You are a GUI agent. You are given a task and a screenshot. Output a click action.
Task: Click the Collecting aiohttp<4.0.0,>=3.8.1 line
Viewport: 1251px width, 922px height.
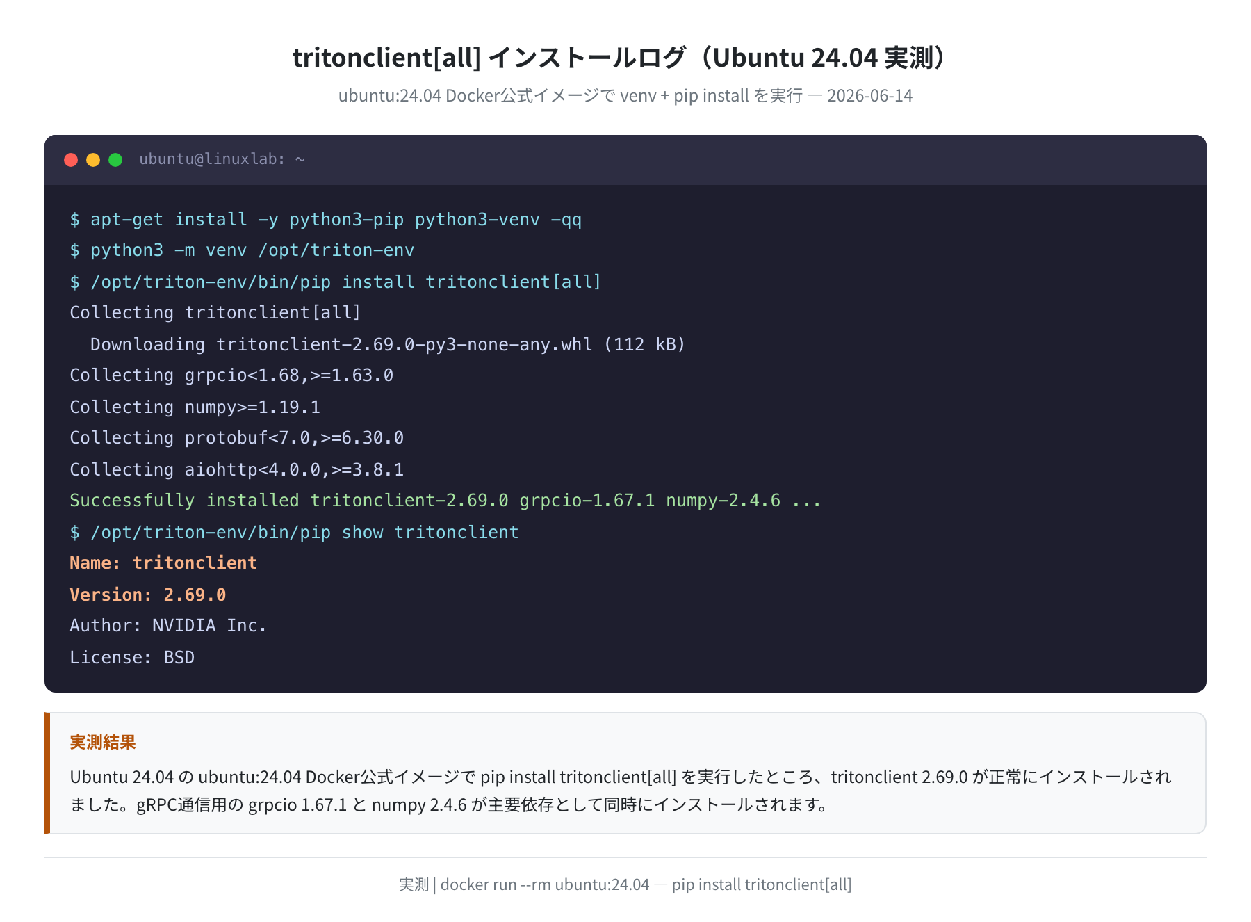(x=237, y=469)
